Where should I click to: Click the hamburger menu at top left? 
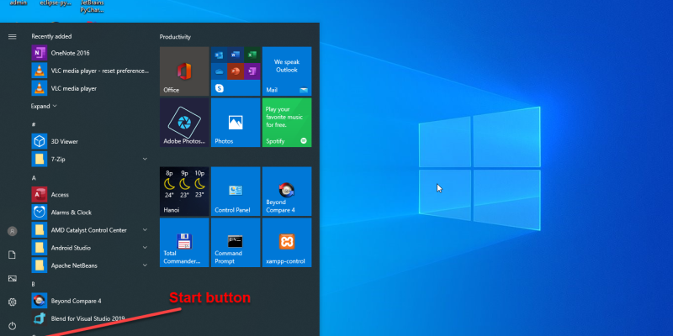(x=12, y=37)
